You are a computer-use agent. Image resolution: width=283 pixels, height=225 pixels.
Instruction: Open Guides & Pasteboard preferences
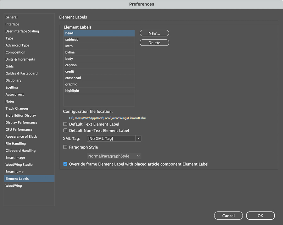(29, 74)
